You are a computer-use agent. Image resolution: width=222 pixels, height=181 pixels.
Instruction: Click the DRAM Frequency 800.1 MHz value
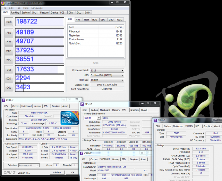pyautogui.click(x=200, y=149)
